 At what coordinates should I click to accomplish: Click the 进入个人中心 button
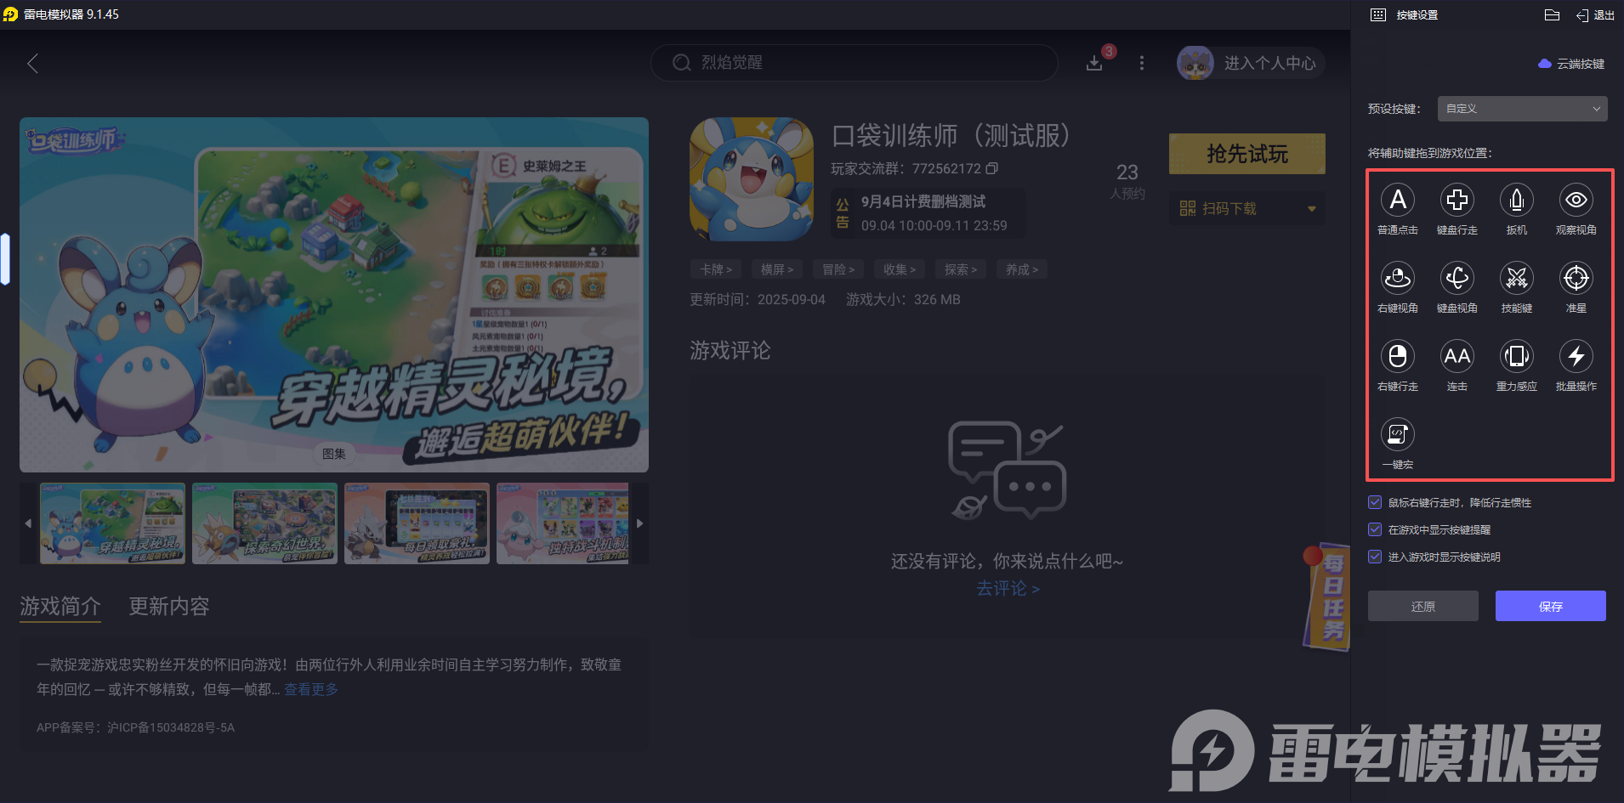pos(1251,63)
